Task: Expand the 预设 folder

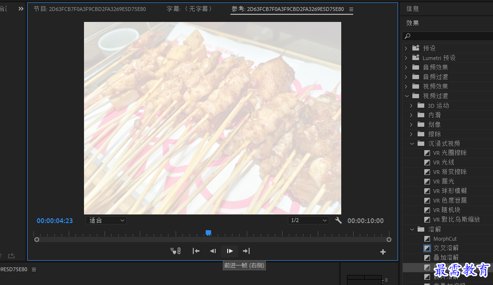Action: pyautogui.click(x=406, y=48)
